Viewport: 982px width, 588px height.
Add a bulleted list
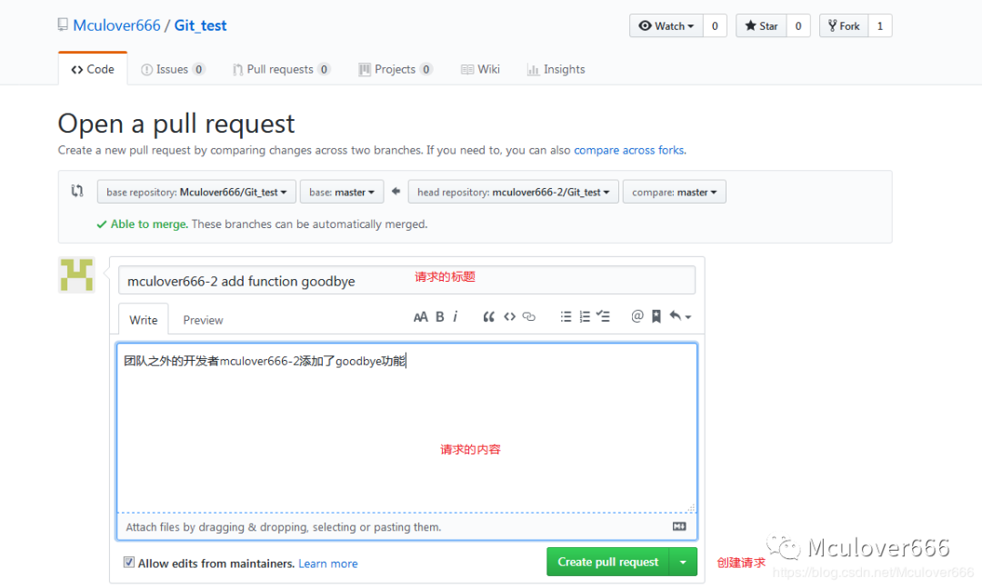tap(566, 317)
